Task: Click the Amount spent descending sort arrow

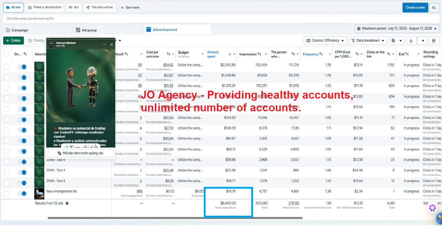Action: click(230, 54)
